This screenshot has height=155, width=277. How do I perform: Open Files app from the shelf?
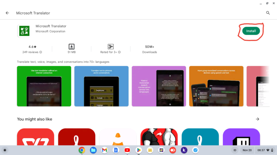pyautogui.click(x=93, y=150)
